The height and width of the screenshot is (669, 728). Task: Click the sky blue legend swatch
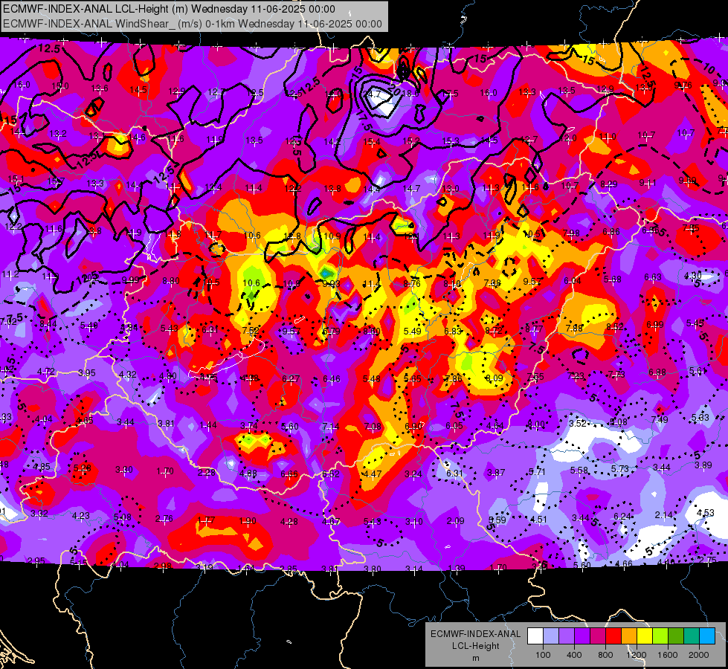click(x=708, y=636)
